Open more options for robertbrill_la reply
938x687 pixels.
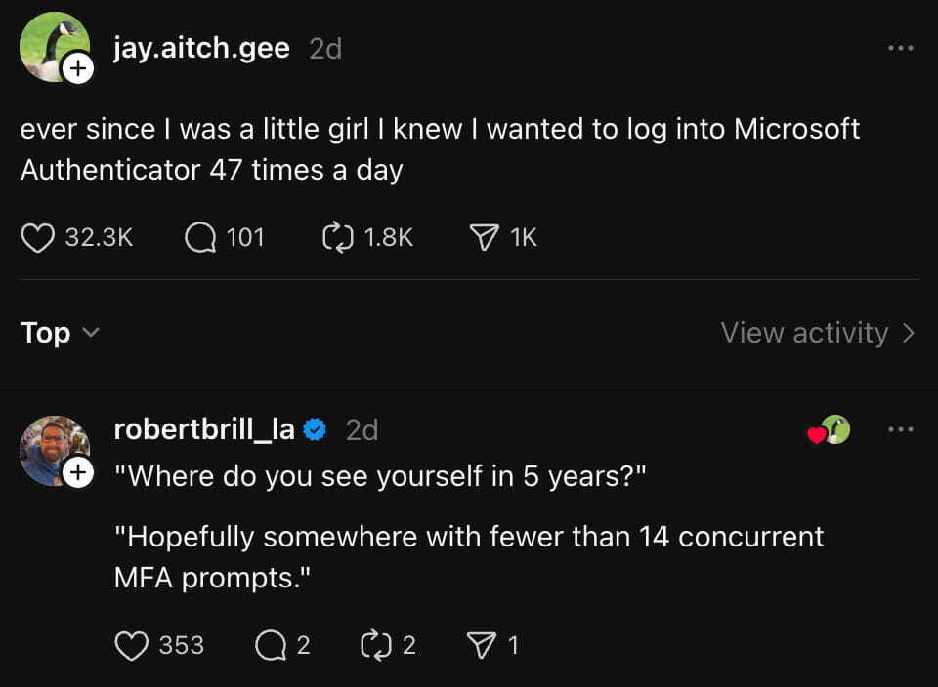coord(900,429)
